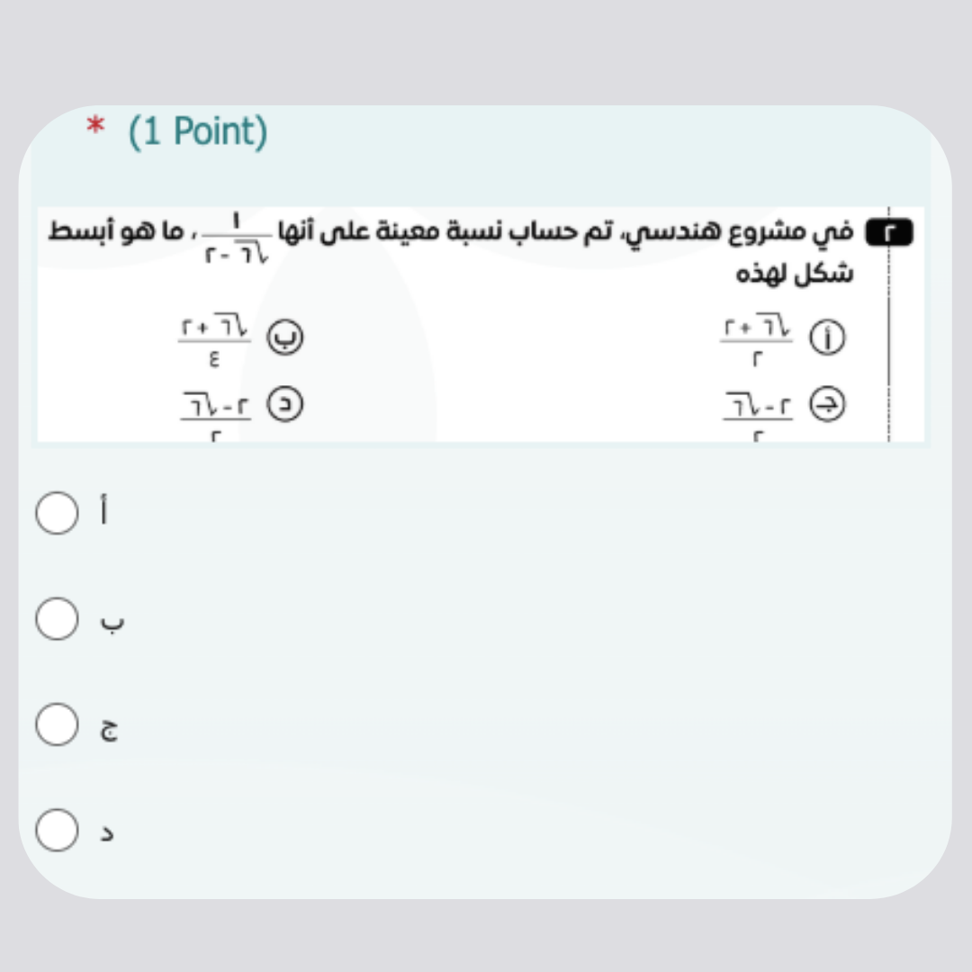Click the circled ب icon in question image
The width and height of the screenshot is (972, 972).
[284, 337]
